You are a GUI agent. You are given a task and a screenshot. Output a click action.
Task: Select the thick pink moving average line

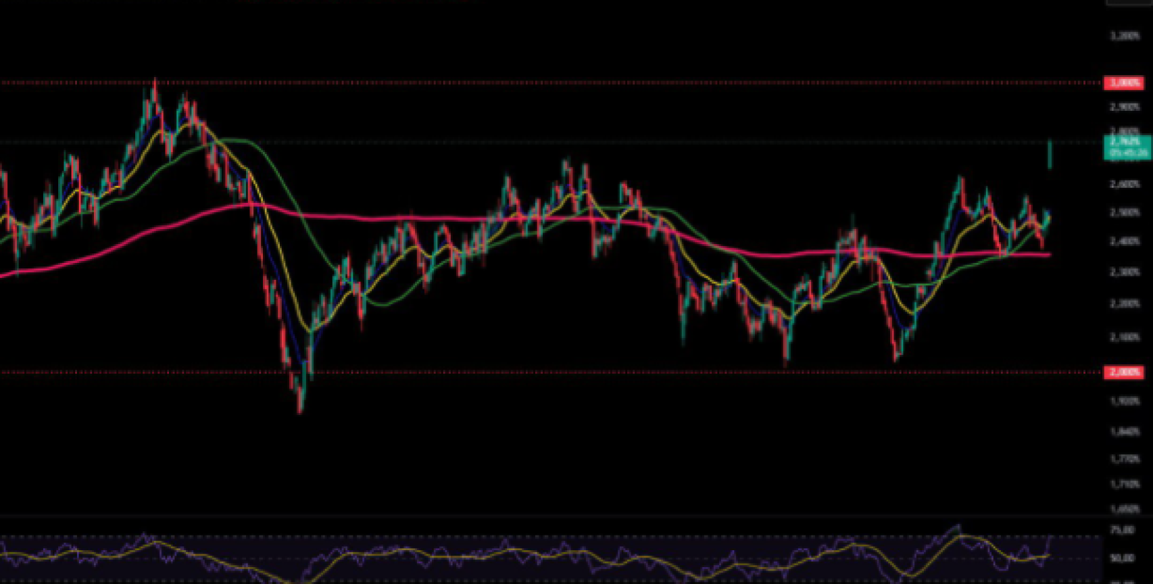(x=473, y=219)
